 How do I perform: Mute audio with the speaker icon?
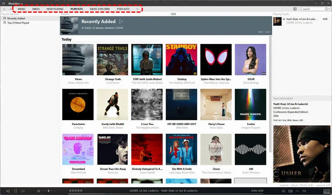(x=39, y=191)
